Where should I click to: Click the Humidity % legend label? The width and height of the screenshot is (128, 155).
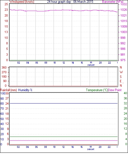(25, 90)
